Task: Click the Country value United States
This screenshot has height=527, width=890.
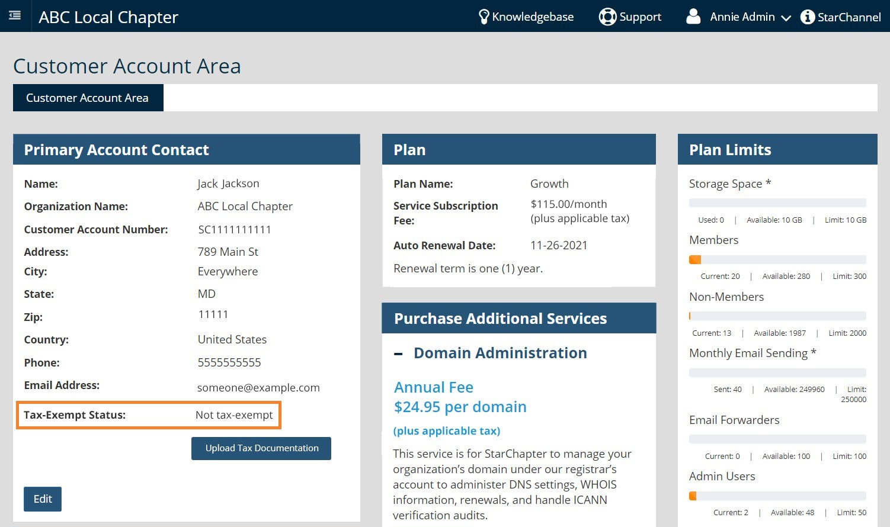Action: (x=232, y=339)
